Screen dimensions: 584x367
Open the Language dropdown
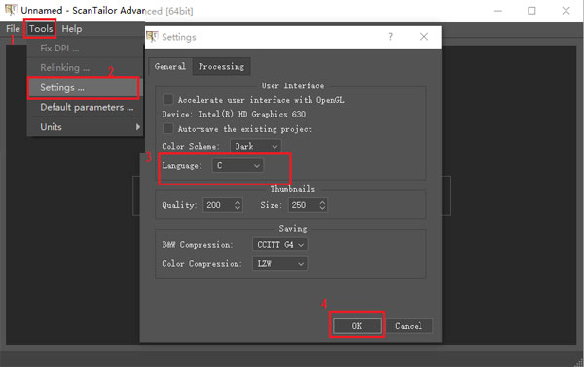click(237, 165)
